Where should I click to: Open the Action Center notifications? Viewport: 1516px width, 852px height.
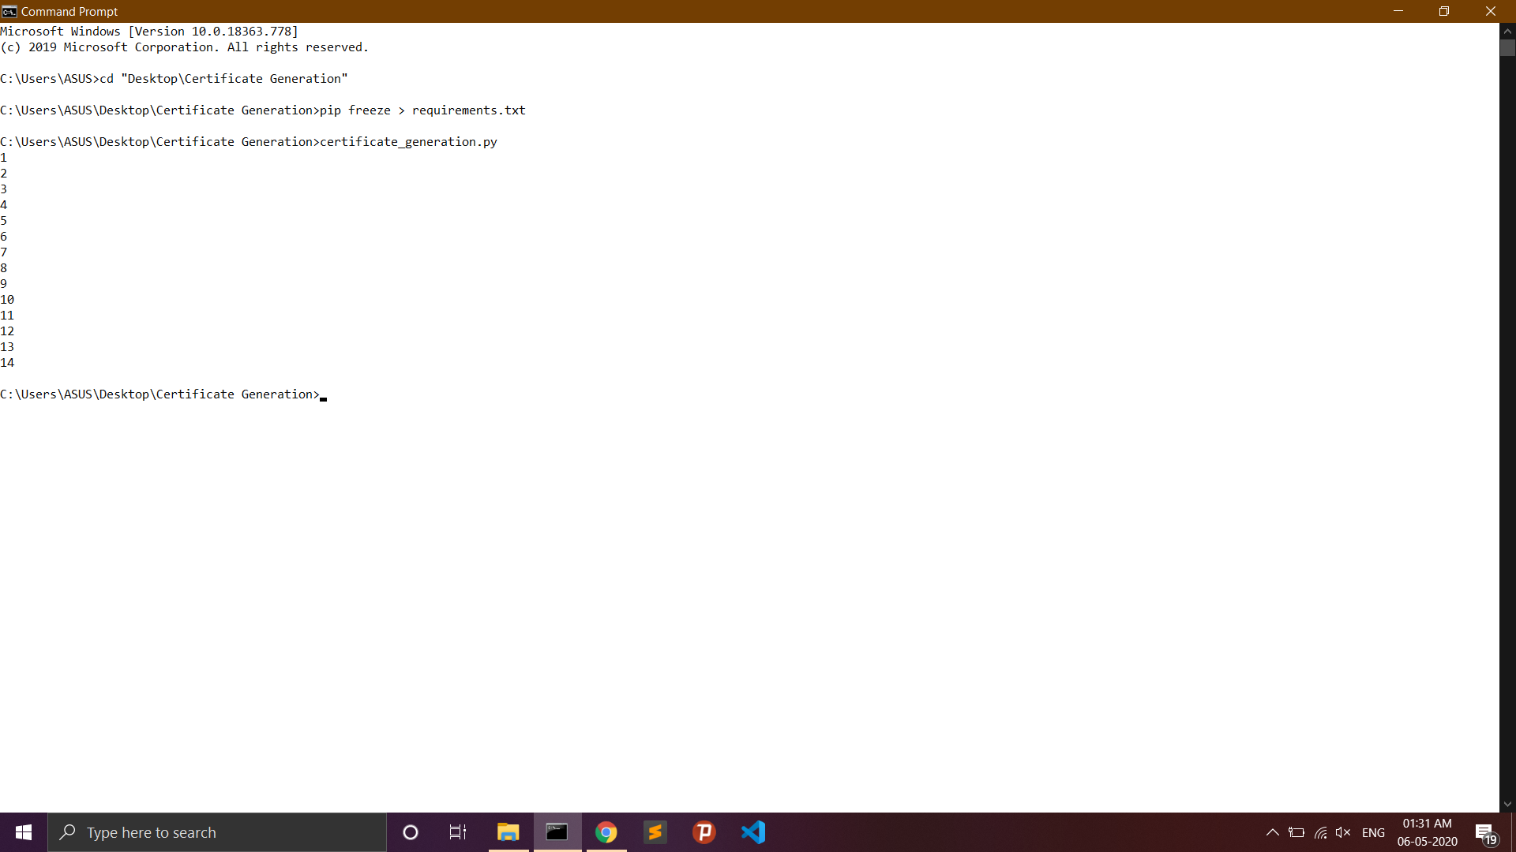(1485, 832)
